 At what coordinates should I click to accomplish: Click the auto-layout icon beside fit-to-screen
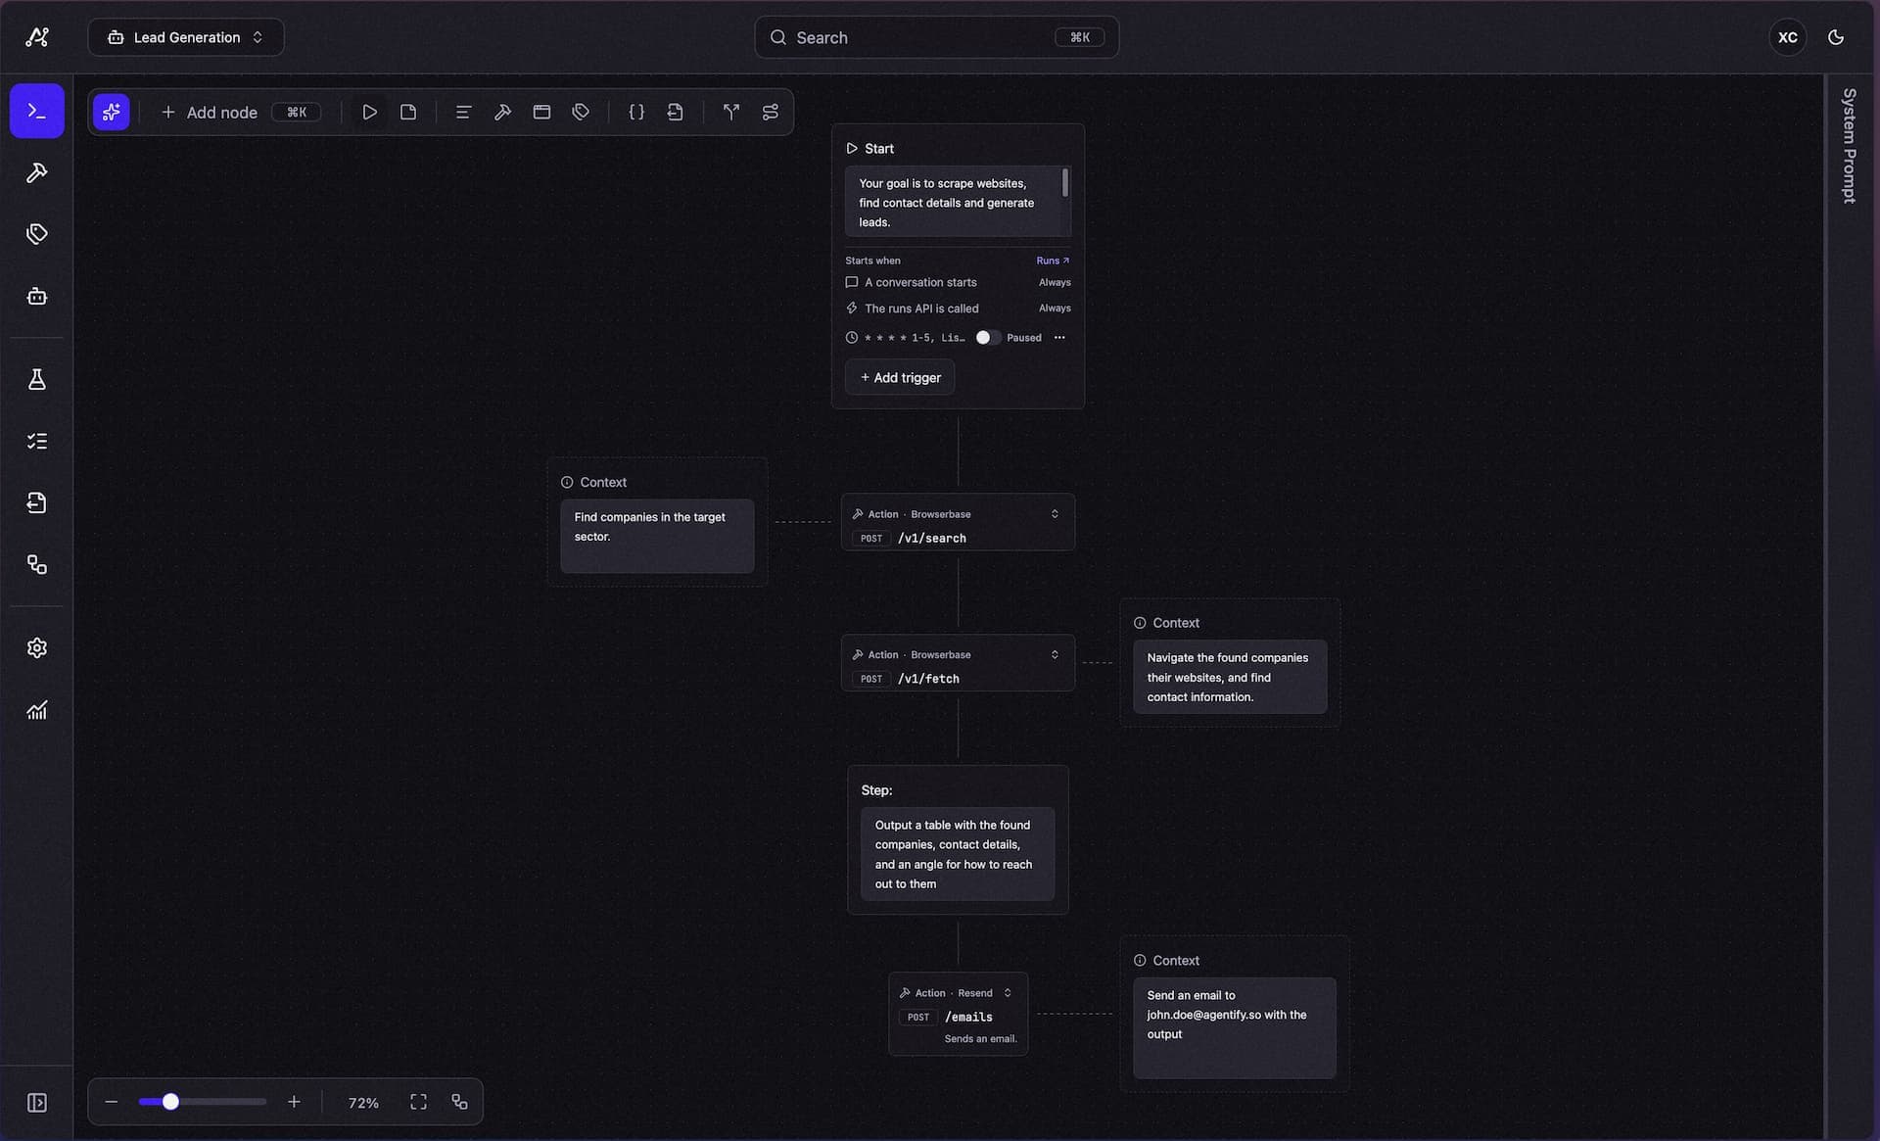click(459, 1102)
